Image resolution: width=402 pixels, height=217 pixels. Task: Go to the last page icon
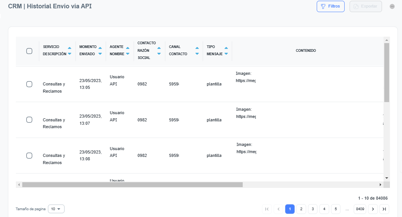click(384, 209)
